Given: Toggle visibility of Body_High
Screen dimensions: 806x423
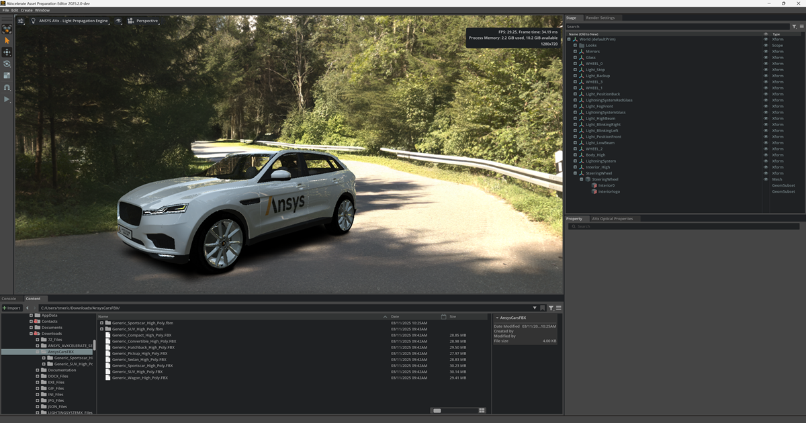Looking at the screenshot, I should pyautogui.click(x=765, y=154).
